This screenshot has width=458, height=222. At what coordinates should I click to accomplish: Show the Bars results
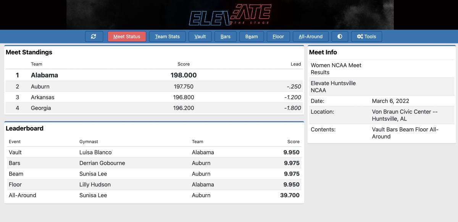pyautogui.click(x=226, y=37)
